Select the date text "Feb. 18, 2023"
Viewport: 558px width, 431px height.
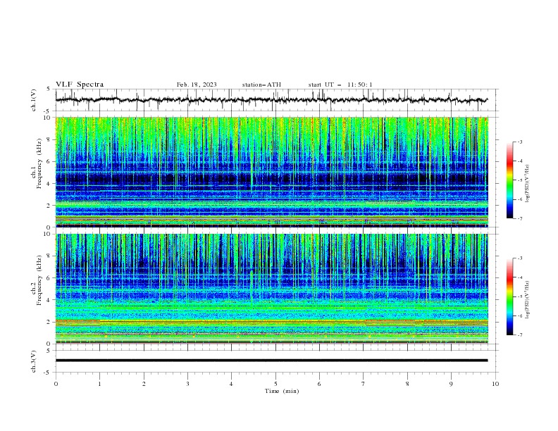coord(197,85)
